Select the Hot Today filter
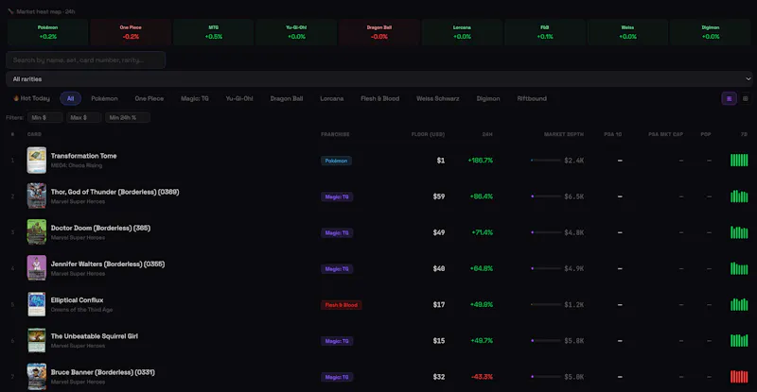The width and height of the screenshot is (757, 392). point(31,98)
